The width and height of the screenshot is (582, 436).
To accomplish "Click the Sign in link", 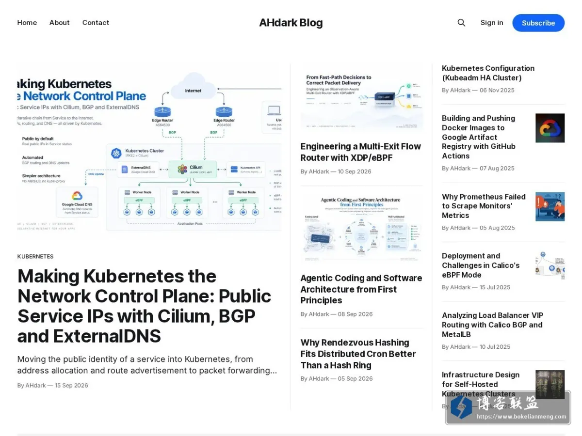I will tap(492, 23).
